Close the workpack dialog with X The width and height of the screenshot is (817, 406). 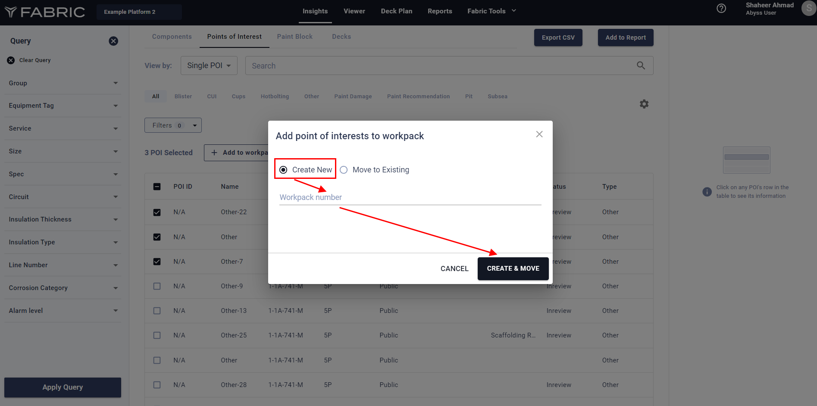(x=539, y=134)
